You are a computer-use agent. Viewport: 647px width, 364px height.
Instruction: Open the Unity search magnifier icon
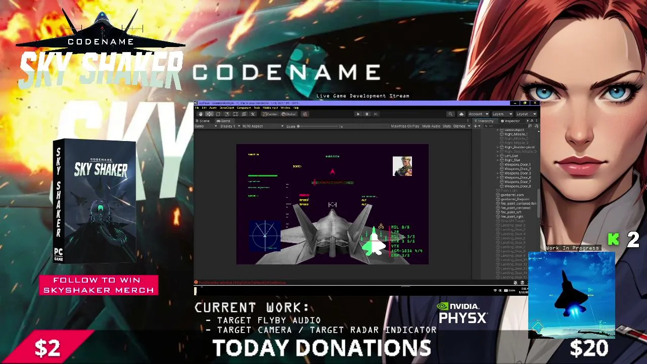pos(450,114)
